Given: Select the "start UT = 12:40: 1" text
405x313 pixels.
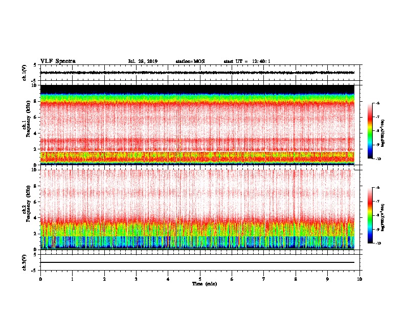Looking at the screenshot, I should click(x=246, y=61).
